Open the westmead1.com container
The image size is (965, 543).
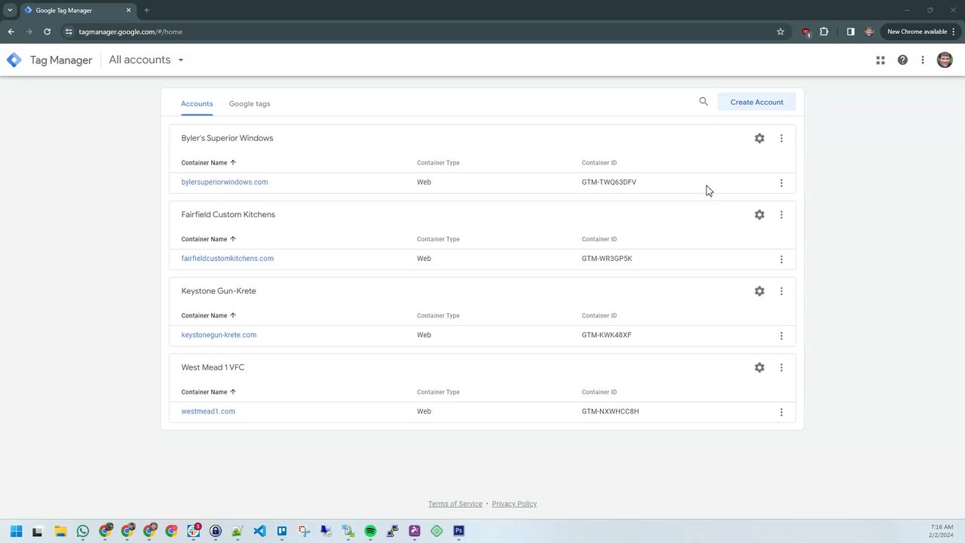208,412
